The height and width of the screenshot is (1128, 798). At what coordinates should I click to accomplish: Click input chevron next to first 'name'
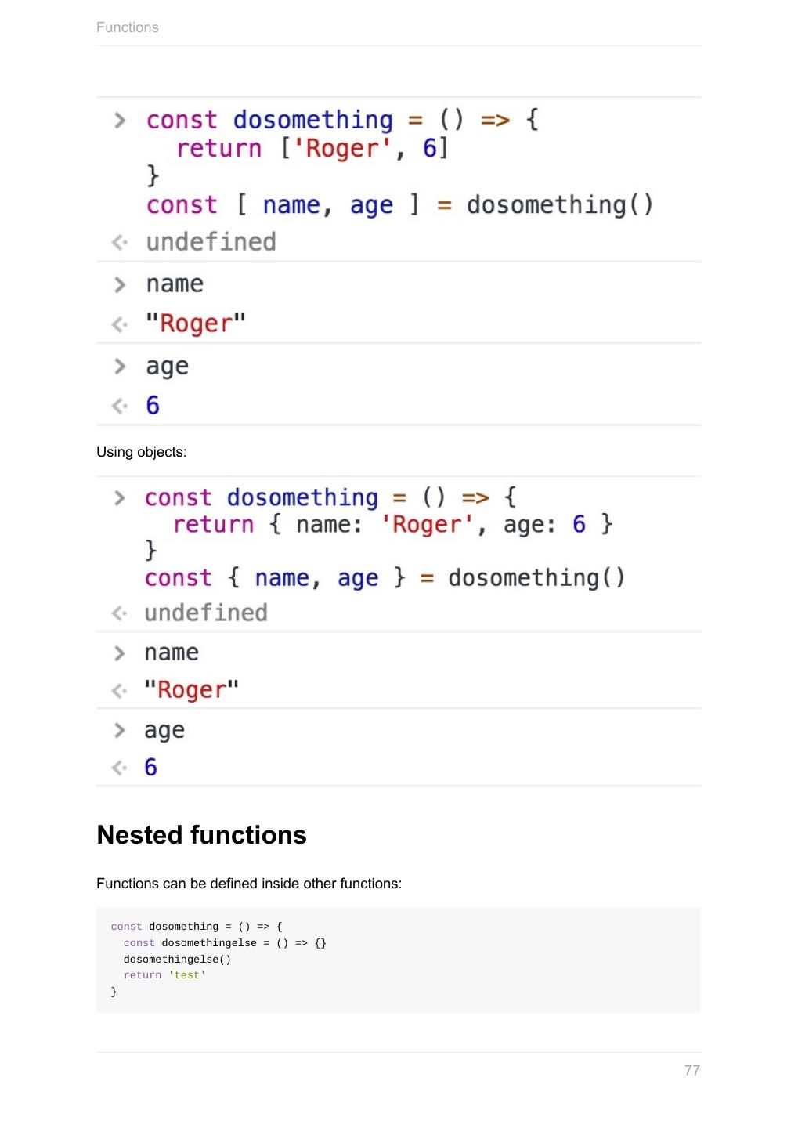coord(120,284)
